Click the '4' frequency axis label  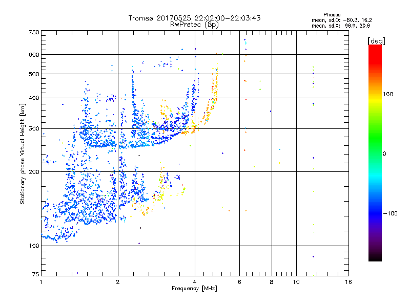195,282
